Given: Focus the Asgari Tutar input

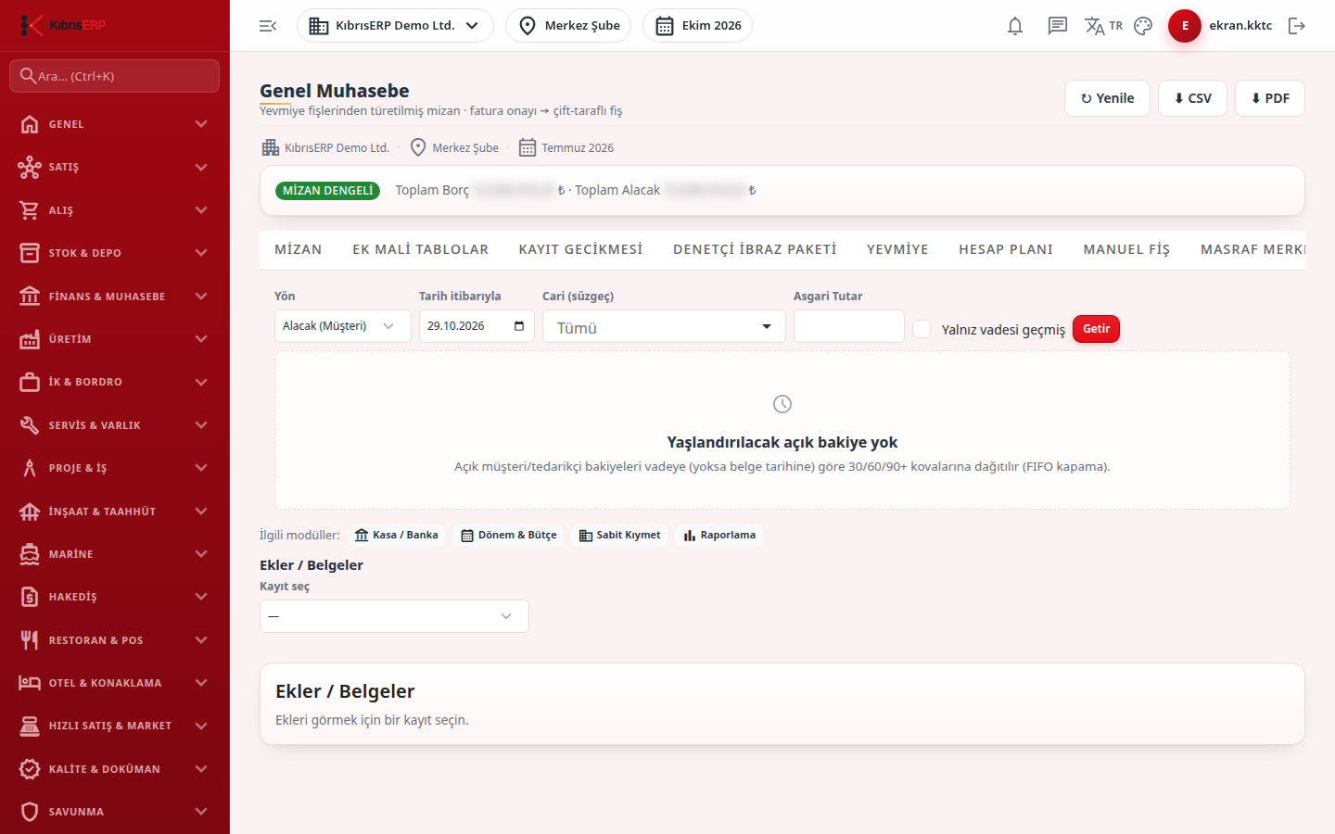Looking at the screenshot, I should pos(849,326).
